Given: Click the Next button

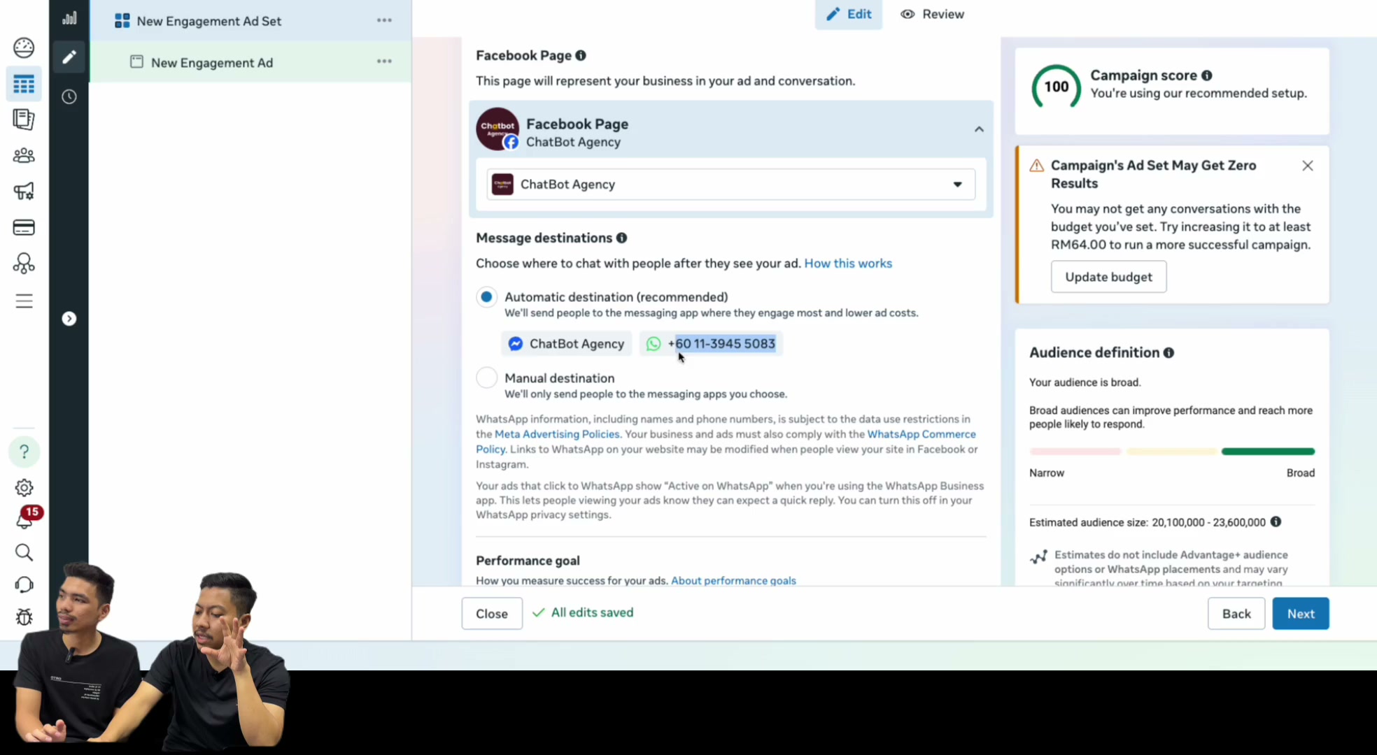Looking at the screenshot, I should 1300,614.
